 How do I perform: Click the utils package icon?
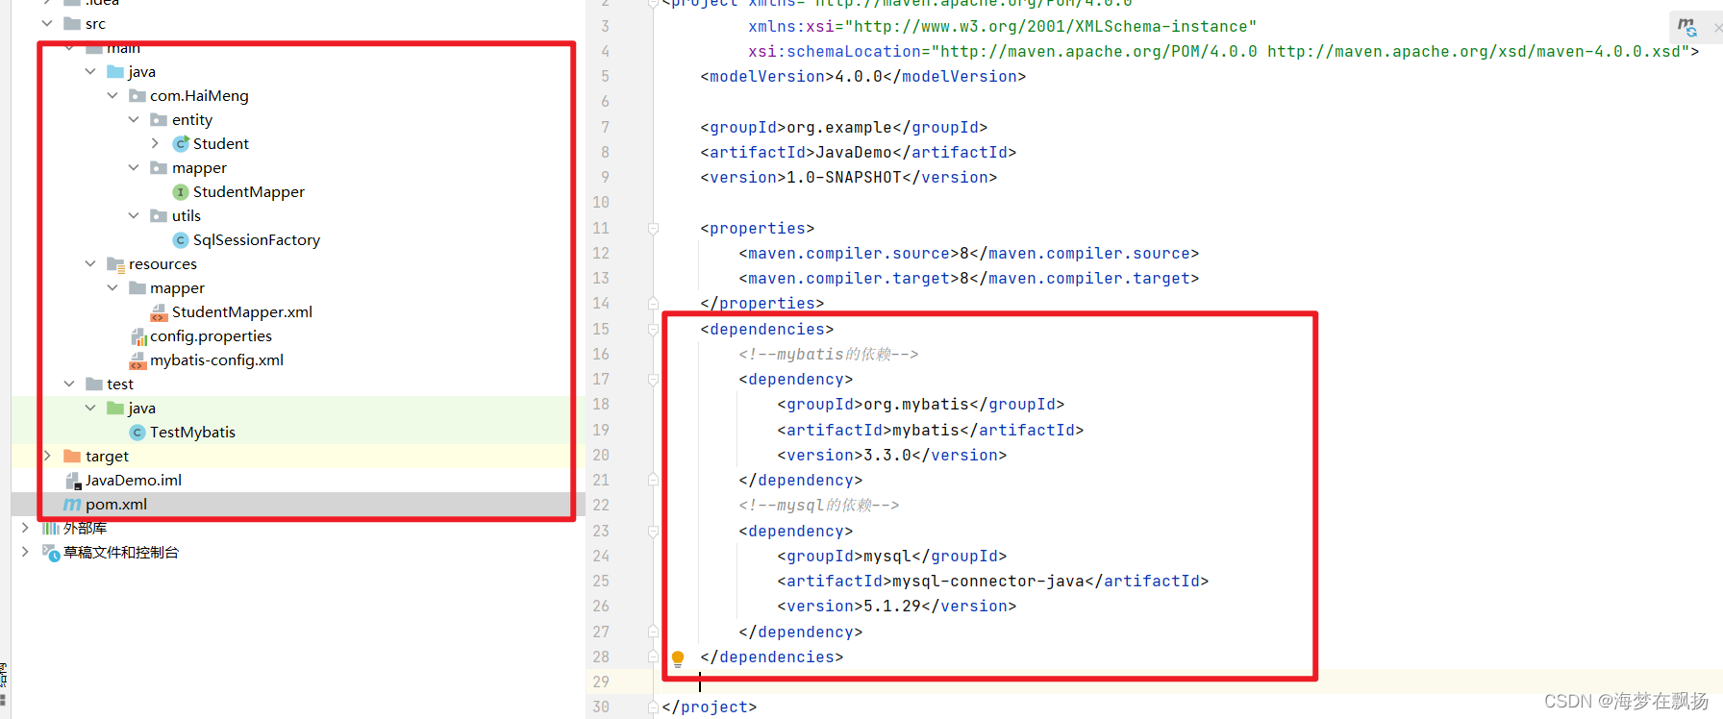click(159, 216)
